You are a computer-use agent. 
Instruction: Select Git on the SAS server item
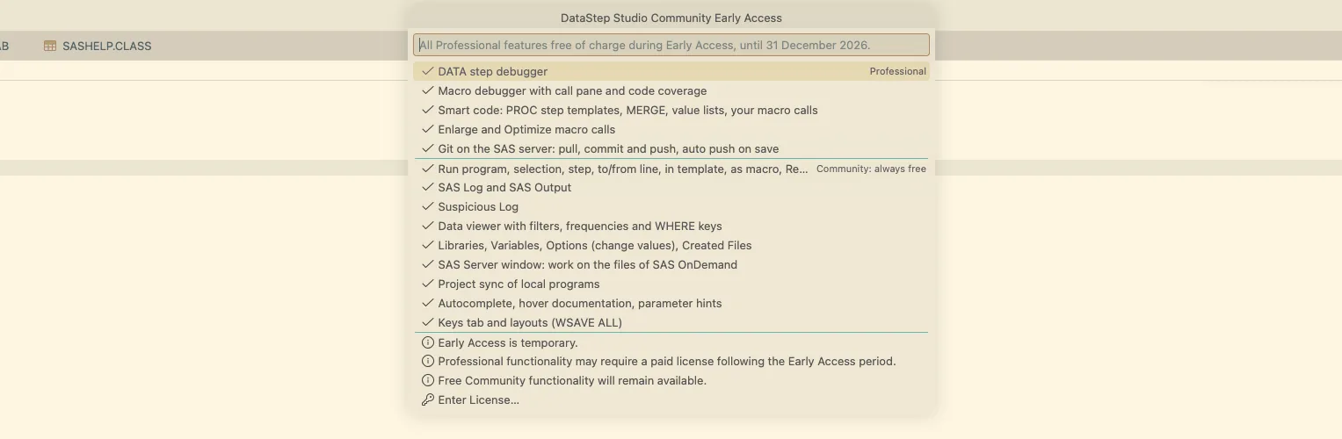point(671,148)
